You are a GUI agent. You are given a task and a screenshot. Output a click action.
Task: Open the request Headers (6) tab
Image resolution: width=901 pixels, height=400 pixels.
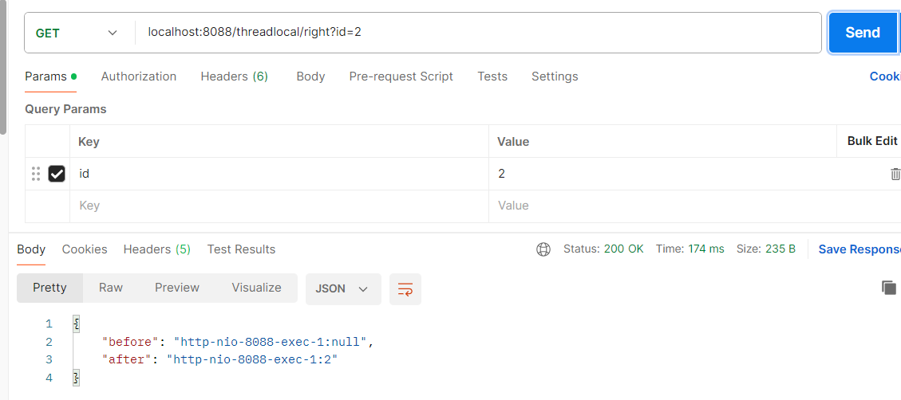234,76
